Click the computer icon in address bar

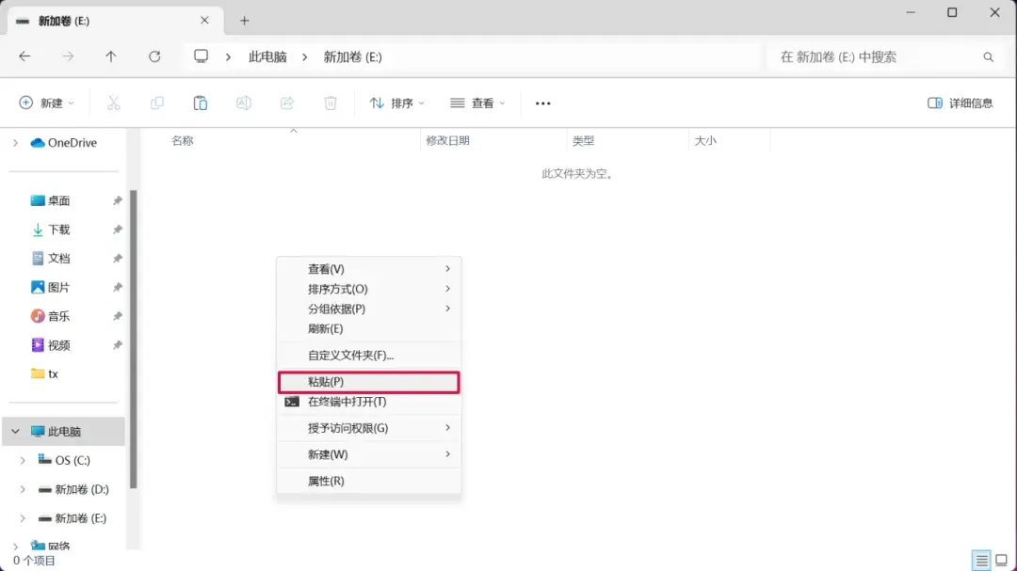point(202,56)
